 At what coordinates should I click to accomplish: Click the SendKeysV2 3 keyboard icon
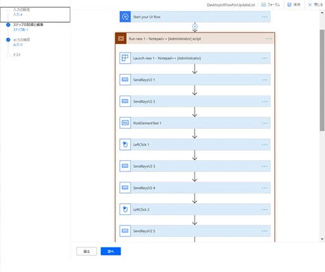(125, 166)
